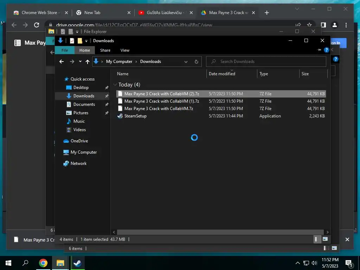
Task: Open Chrome profile avatar
Action: pyautogui.click(x=335, y=25)
